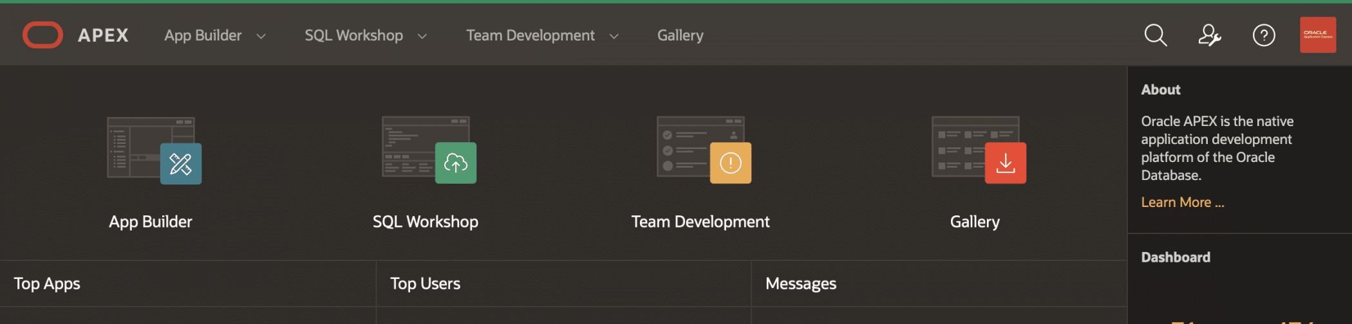Click the App Builder label under icon
Screen dimensions: 1352x324
pyautogui.click(x=151, y=222)
